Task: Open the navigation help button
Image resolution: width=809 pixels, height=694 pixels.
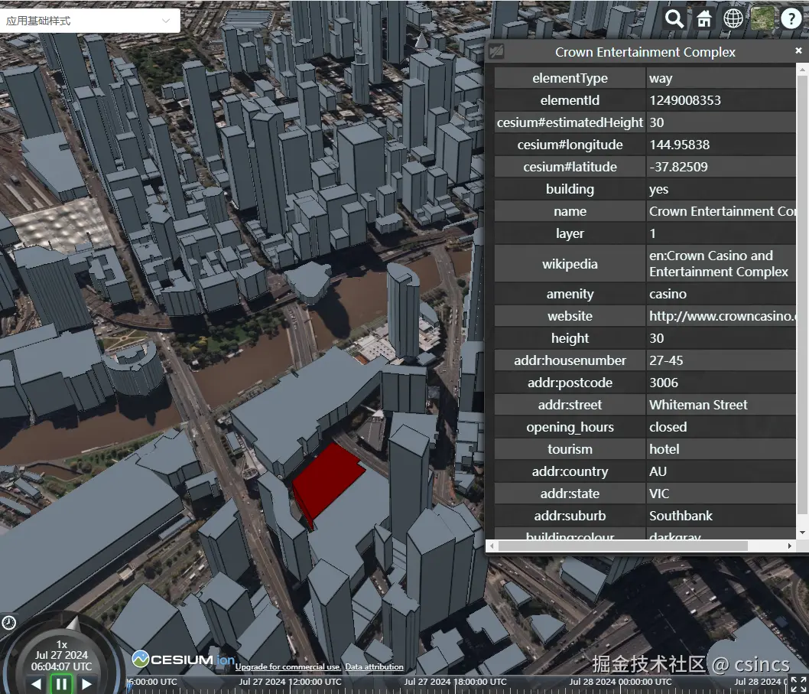Action: click(791, 19)
